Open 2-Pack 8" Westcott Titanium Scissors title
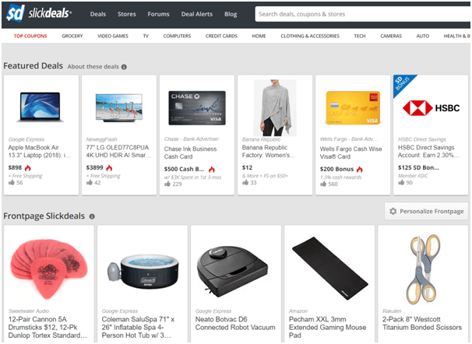This screenshot has width=472, height=344. (x=422, y=323)
